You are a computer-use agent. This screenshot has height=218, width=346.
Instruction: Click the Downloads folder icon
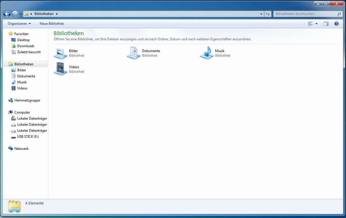pyautogui.click(x=13, y=46)
